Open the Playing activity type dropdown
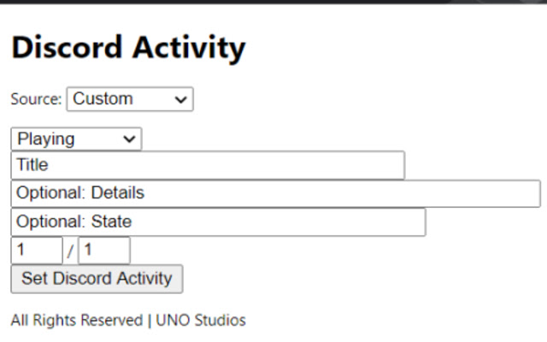This screenshot has height=342, width=547. [76, 139]
